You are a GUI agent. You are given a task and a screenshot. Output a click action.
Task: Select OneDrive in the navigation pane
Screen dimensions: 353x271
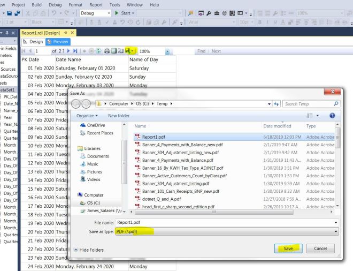click(x=96, y=125)
